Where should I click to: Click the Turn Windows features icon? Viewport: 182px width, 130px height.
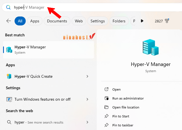9,100
